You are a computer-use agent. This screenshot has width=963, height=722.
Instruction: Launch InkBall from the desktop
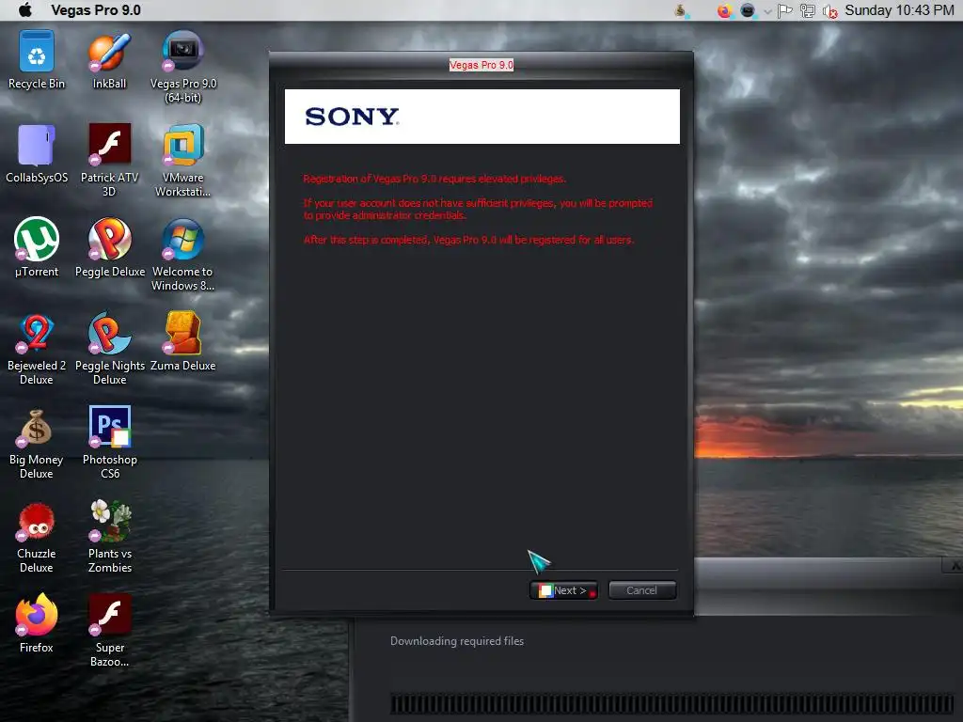pos(109,60)
